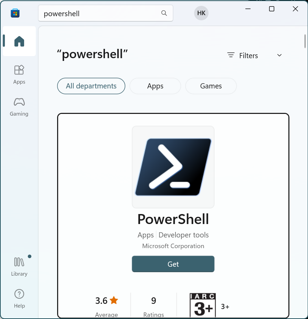
Task: Open the Library in sidebar
Action: tap(19, 267)
